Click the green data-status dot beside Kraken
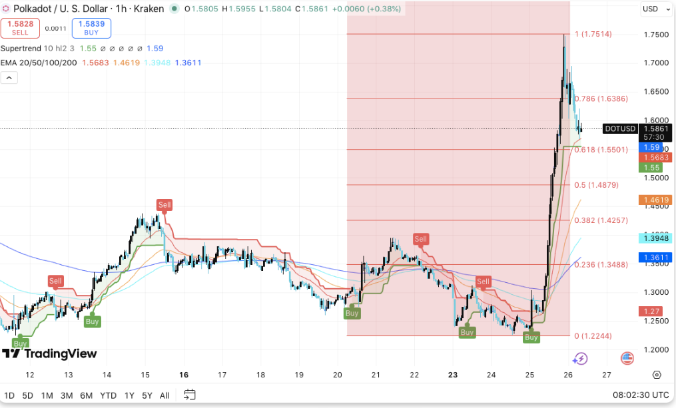 [174, 9]
